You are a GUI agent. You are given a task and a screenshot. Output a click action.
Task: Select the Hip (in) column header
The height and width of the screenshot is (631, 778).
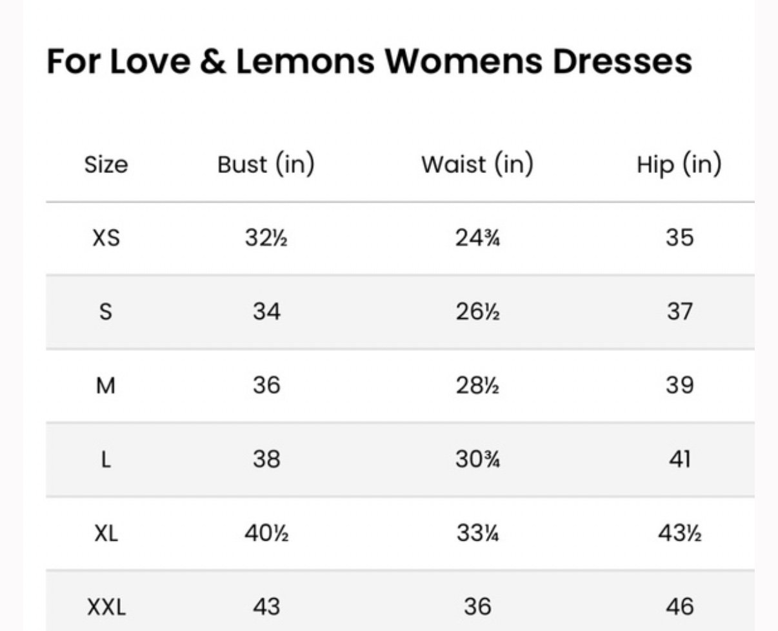point(679,165)
